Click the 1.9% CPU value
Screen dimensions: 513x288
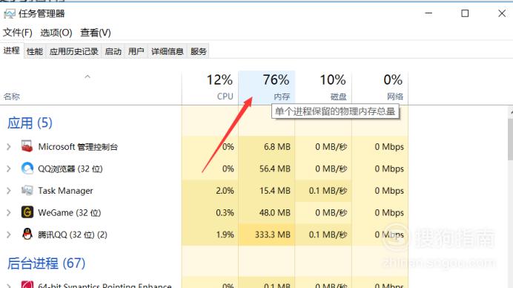click(x=225, y=235)
